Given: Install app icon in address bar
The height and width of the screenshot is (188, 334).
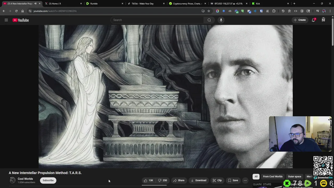Looking at the screenshot, I should pyautogui.click(x=203, y=11).
